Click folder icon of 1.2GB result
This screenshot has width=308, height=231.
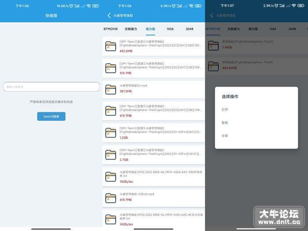(110, 133)
